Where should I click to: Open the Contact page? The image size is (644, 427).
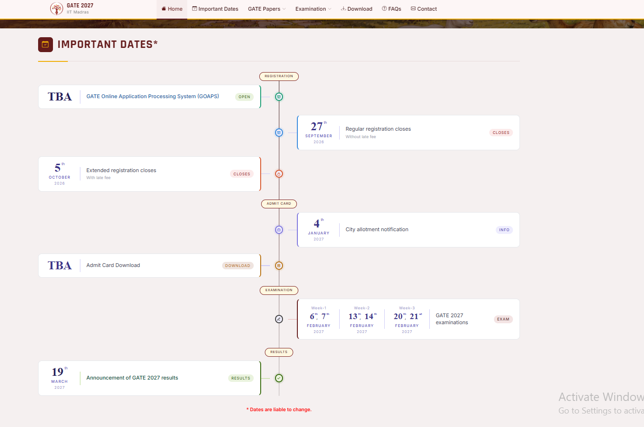coord(424,9)
